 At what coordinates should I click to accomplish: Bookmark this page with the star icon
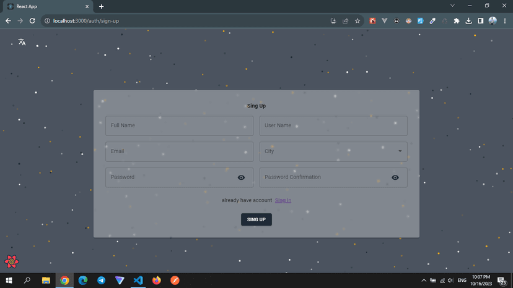(357, 21)
